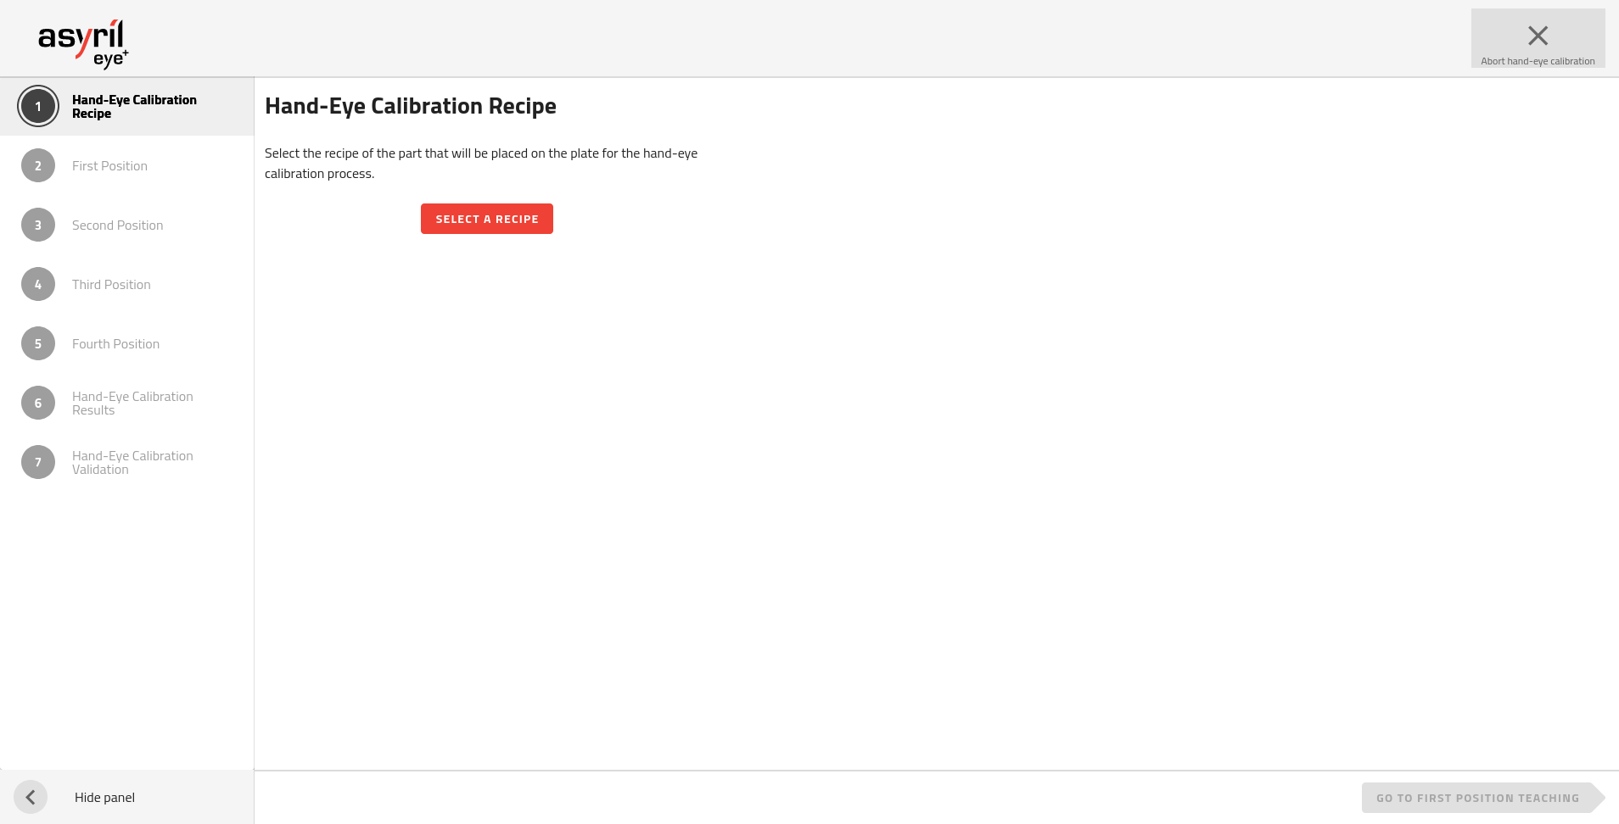The width and height of the screenshot is (1619, 824).
Task: Click the Asyril eye+ logo
Action: click(x=83, y=42)
